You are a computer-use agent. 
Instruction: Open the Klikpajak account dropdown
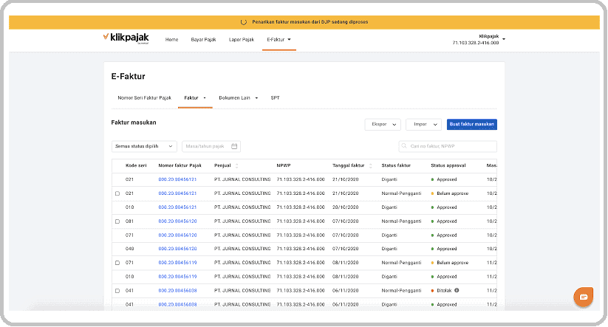tap(504, 39)
